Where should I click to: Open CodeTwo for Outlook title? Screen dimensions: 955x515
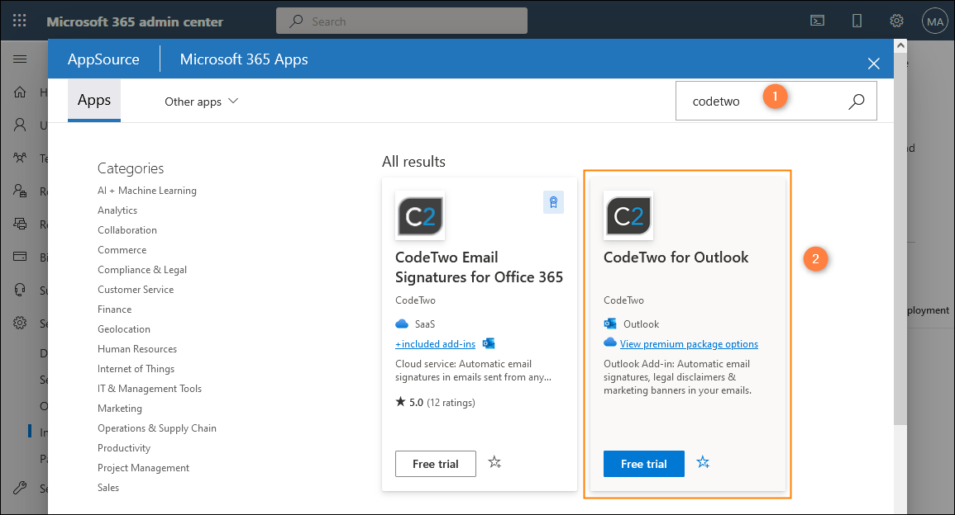coord(676,257)
